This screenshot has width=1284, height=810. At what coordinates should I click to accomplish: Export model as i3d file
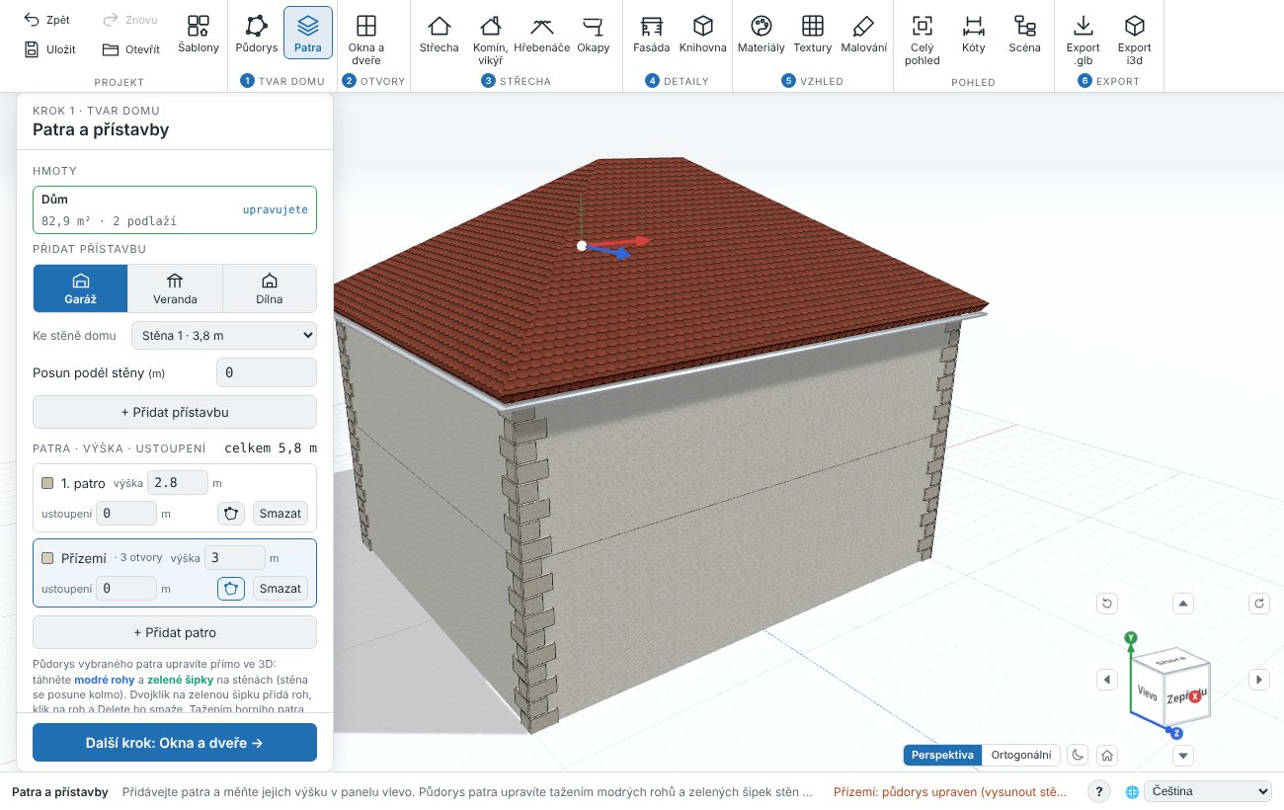(1135, 38)
